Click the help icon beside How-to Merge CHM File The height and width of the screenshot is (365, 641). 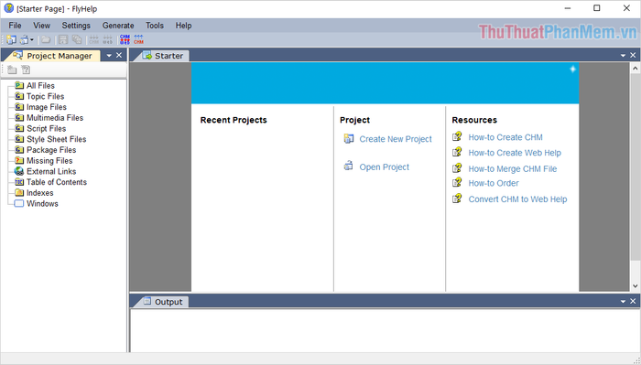(x=457, y=167)
